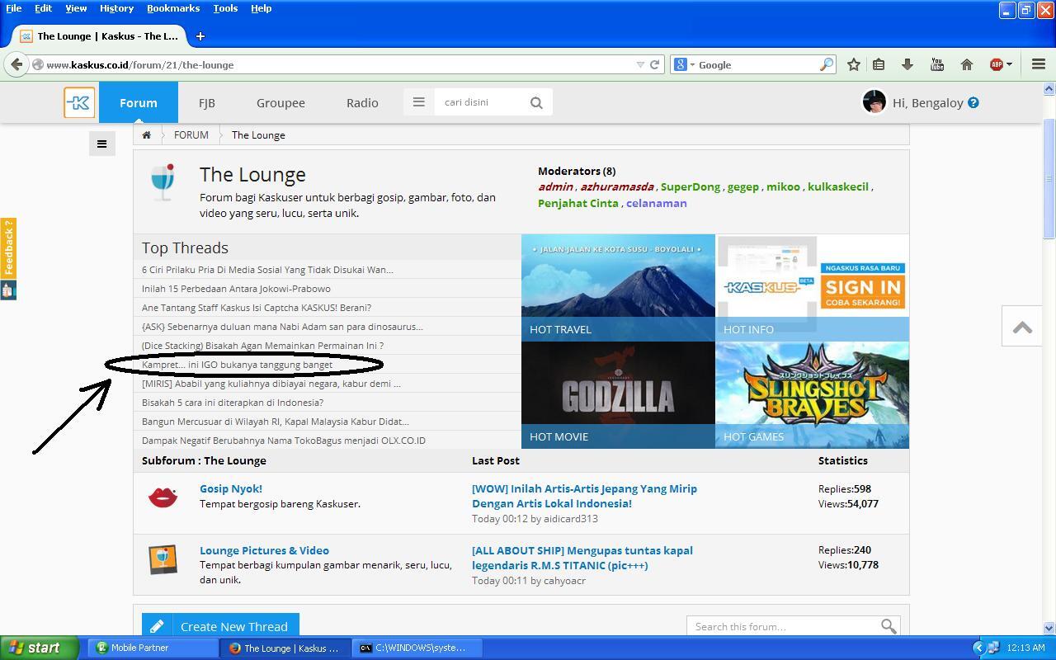Click the help question mark beside Bengaloy
Viewport: 1056px width, 660px height.
973,103
